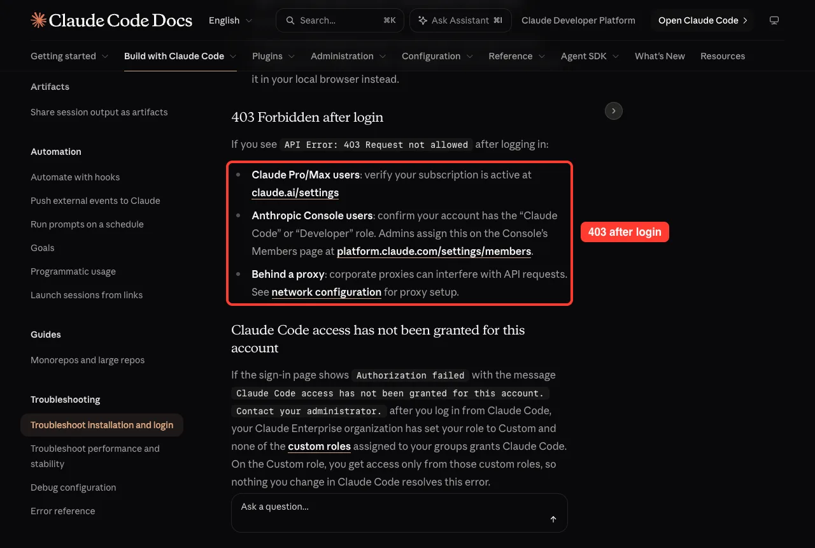Open Share session output as artifacts

(99, 112)
